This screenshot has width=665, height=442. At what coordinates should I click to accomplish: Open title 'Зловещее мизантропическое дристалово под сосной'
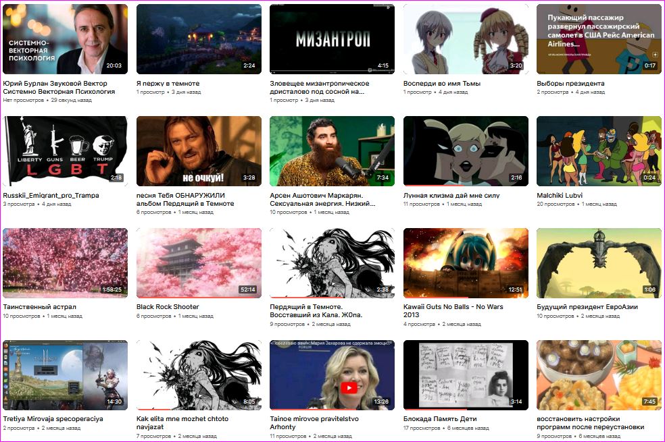click(x=320, y=87)
